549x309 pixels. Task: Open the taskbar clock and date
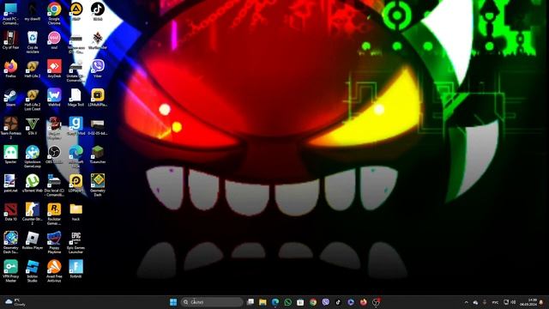(x=528, y=302)
